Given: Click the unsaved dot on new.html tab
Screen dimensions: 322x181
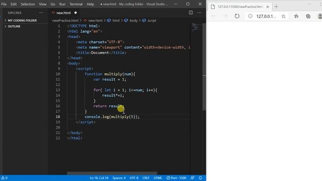Looking at the screenshot, I should (75, 13).
